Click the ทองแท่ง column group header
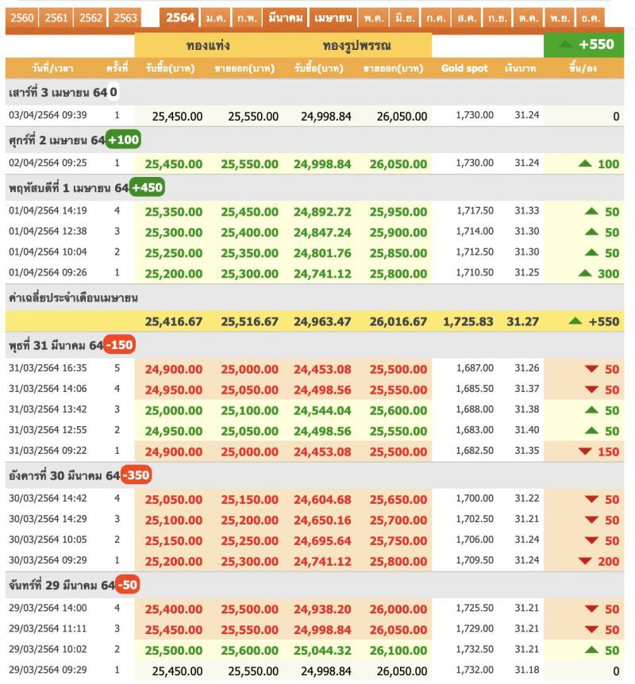Viewport: 635px width, 684px height. click(x=208, y=45)
